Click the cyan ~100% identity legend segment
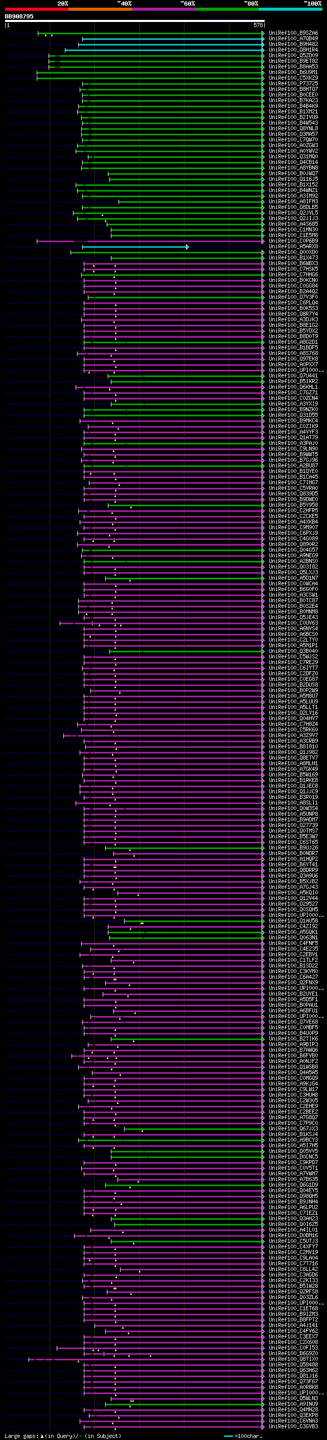This screenshot has height=1440, width=327. 290,9
